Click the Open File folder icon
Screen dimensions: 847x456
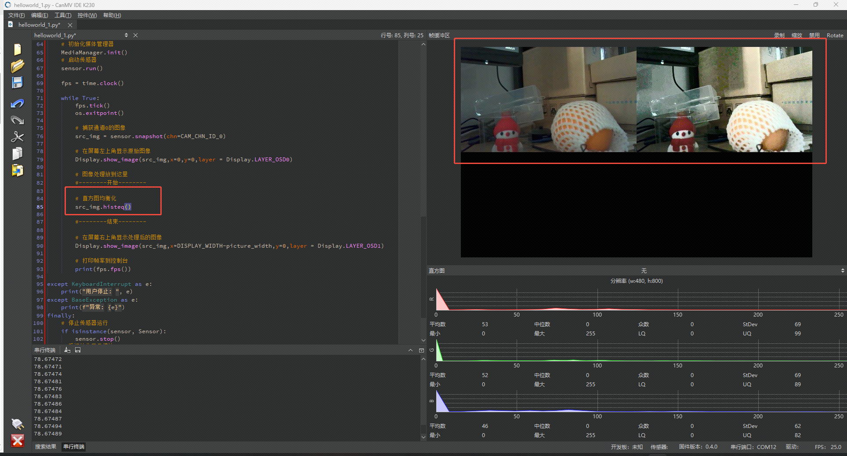tap(17, 66)
